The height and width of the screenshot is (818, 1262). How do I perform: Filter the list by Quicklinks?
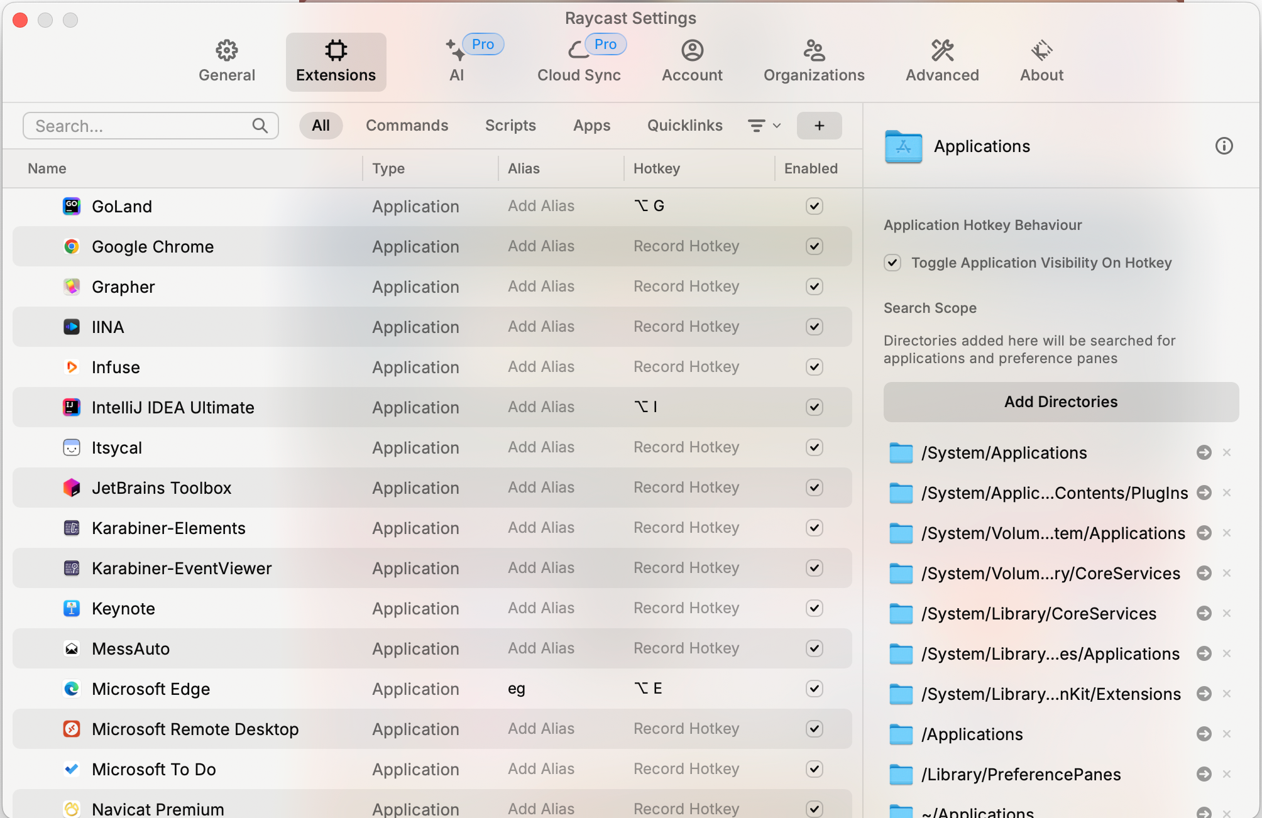click(x=684, y=126)
